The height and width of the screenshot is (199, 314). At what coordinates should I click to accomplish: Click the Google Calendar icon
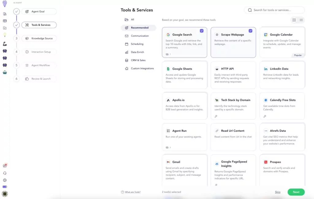(x=266, y=35)
